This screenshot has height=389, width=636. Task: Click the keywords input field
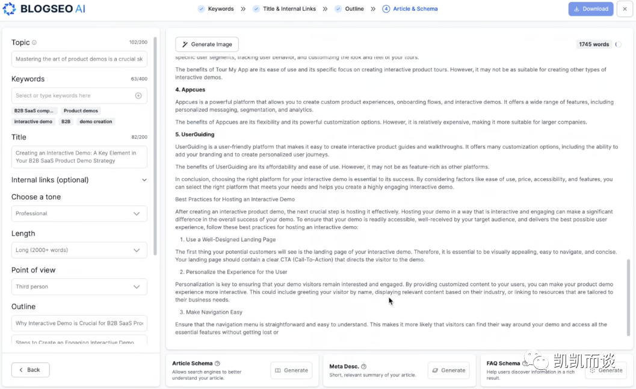(x=79, y=96)
